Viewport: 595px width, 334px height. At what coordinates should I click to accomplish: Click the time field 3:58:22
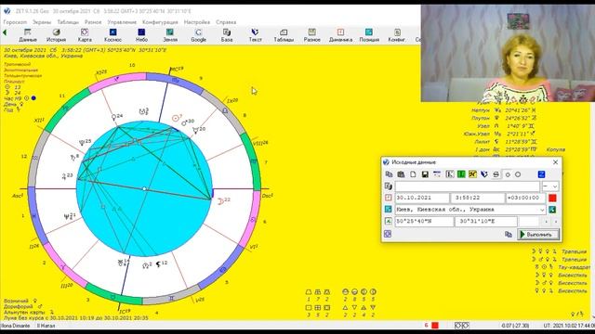tap(477, 198)
